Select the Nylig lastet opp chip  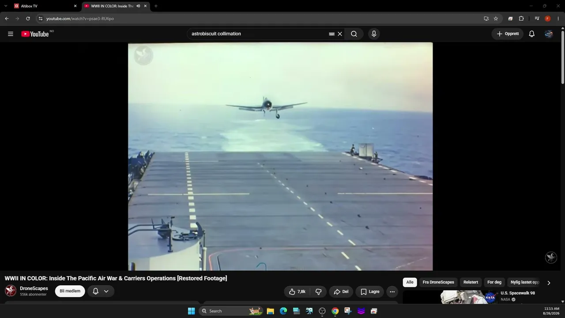click(x=525, y=282)
